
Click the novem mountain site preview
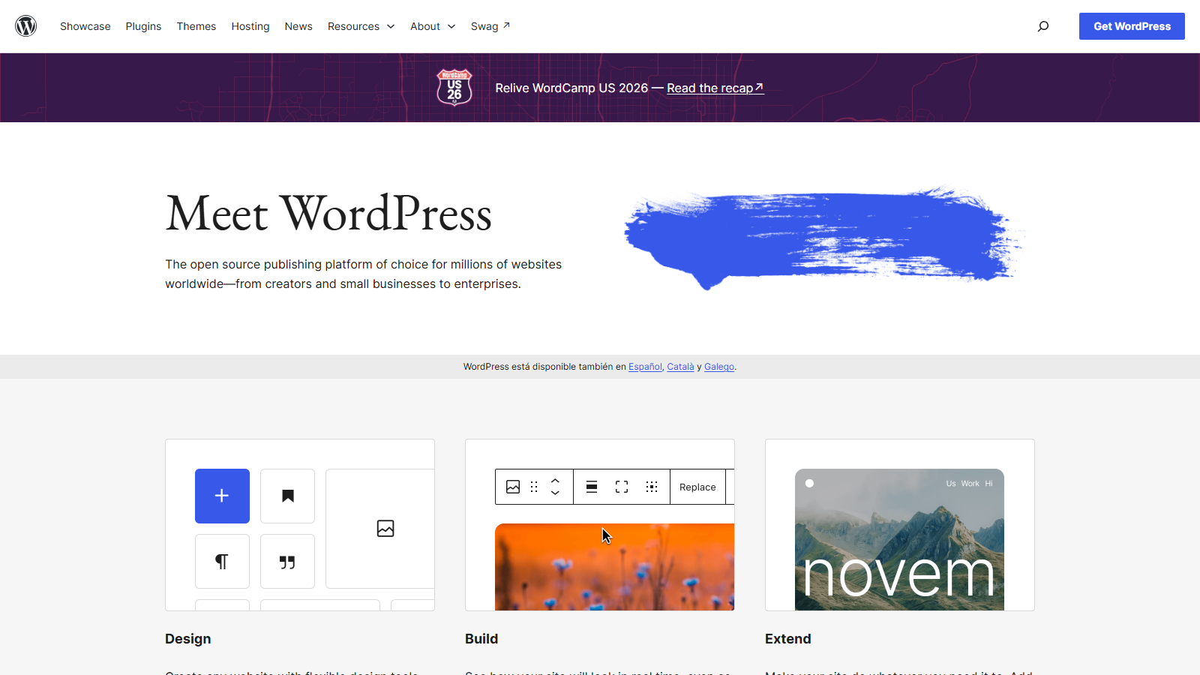point(899,540)
